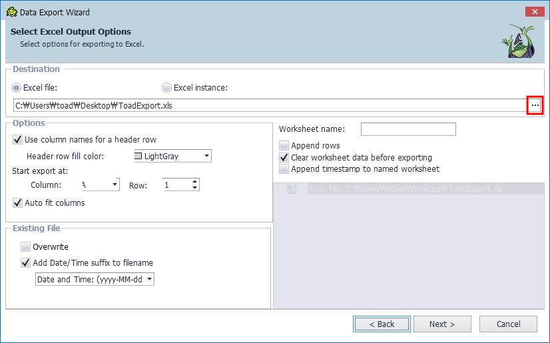Choose the Excel instance radio option

(166, 88)
